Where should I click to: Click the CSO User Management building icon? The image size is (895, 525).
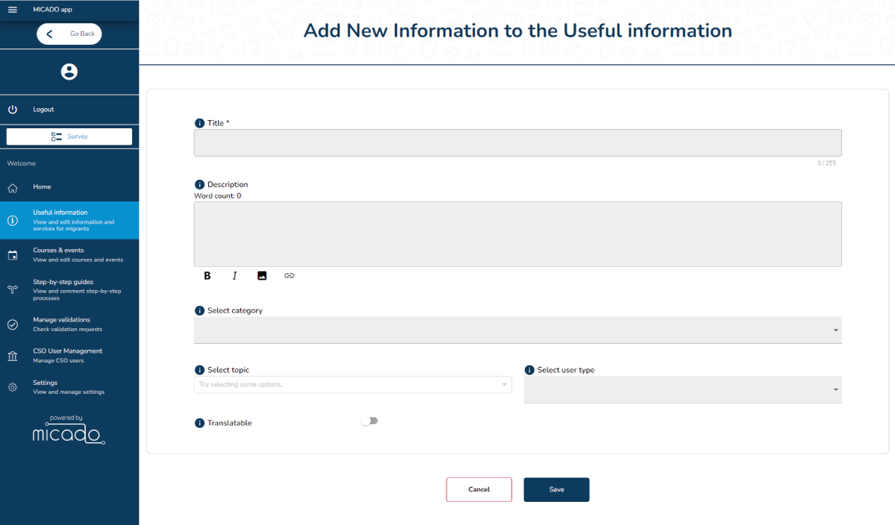click(12, 356)
